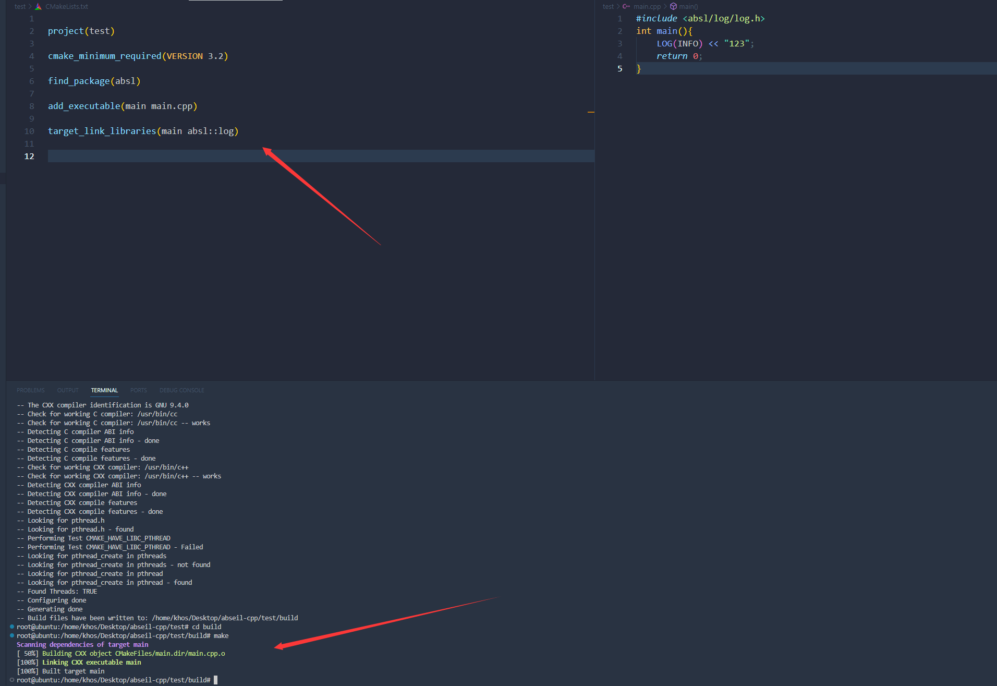Viewport: 997px width, 686px height.
Task: Click 'add_executable(main main.cpp)' line
Action: click(123, 106)
